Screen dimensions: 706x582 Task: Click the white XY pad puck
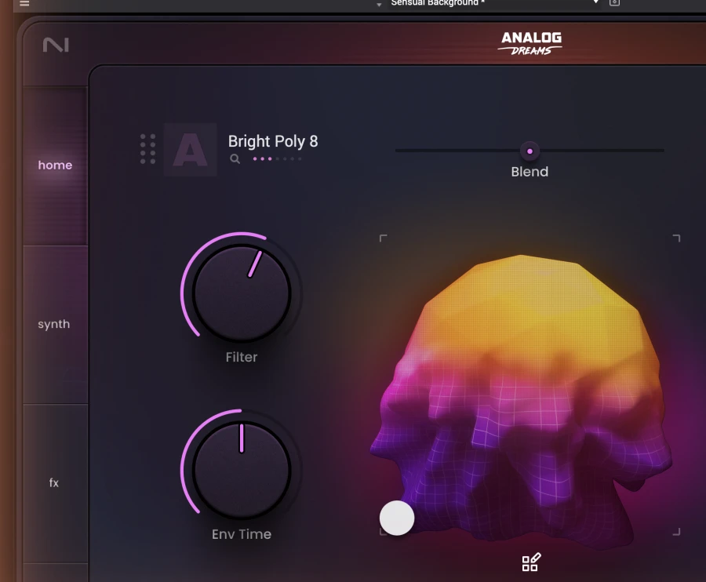[x=397, y=518]
